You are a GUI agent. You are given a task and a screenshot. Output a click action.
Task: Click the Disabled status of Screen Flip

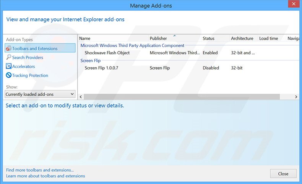coord(211,68)
